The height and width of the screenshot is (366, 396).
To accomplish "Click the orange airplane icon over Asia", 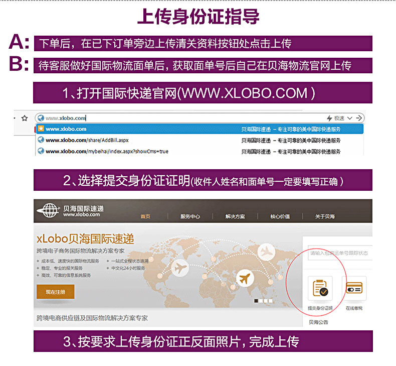I will click(x=245, y=278).
